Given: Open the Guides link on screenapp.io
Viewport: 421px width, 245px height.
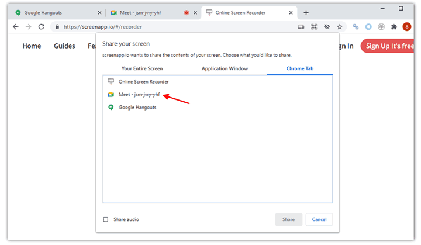Looking at the screenshot, I should click(64, 46).
